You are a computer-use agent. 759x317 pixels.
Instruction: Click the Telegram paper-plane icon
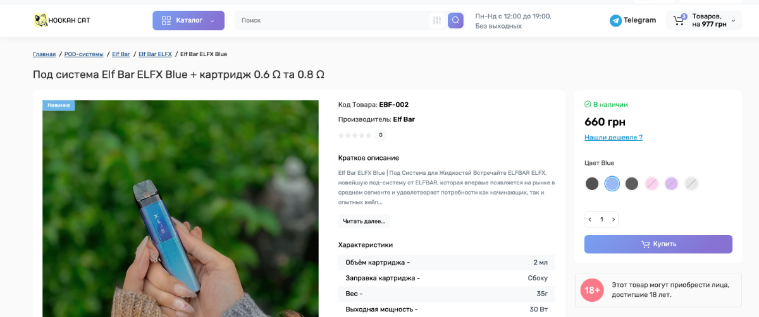click(615, 21)
